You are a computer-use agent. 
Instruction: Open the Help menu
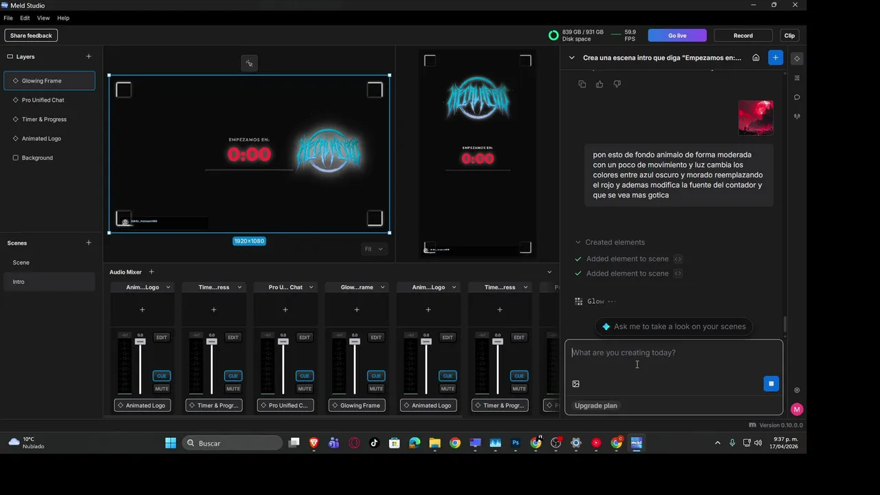click(x=63, y=18)
